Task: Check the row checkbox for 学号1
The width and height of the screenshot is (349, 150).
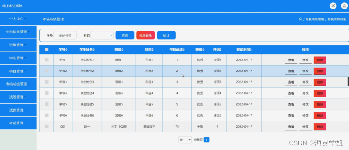Action: (x=47, y=60)
